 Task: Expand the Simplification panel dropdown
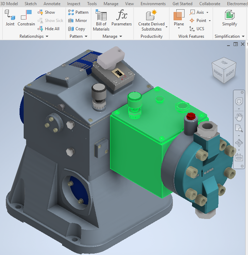click(x=243, y=36)
